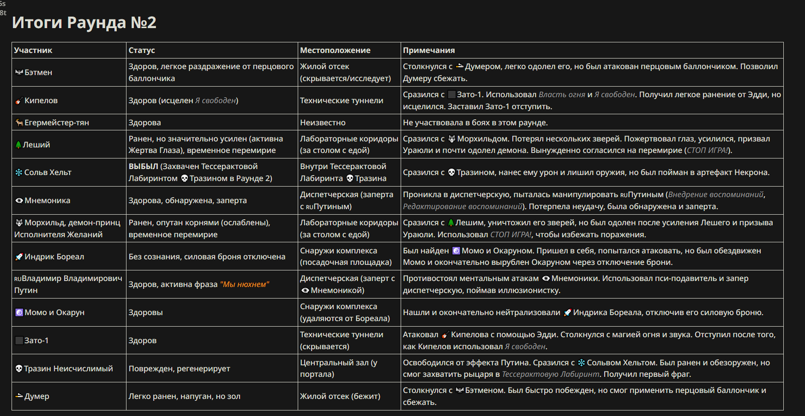
Task: Click RU flag before Владимир Владимирович Путин name
Action: click(18, 279)
